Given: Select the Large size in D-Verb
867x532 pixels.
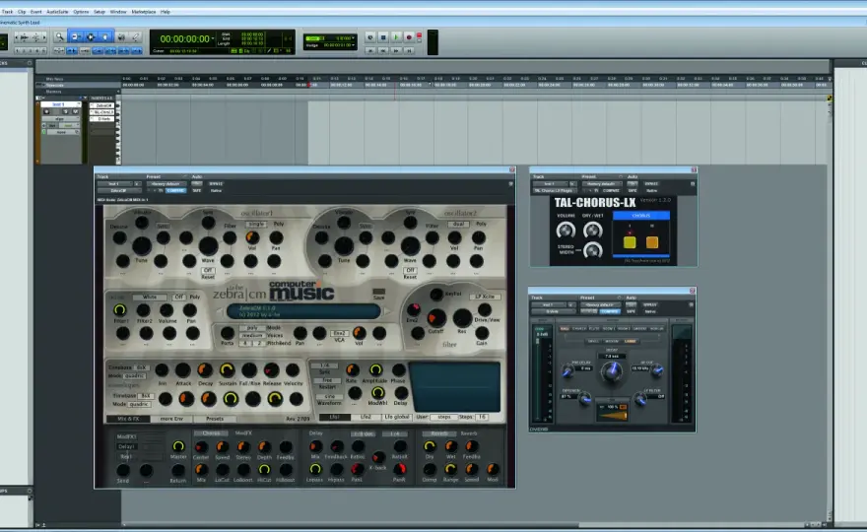Looking at the screenshot, I should coord(630,341).
